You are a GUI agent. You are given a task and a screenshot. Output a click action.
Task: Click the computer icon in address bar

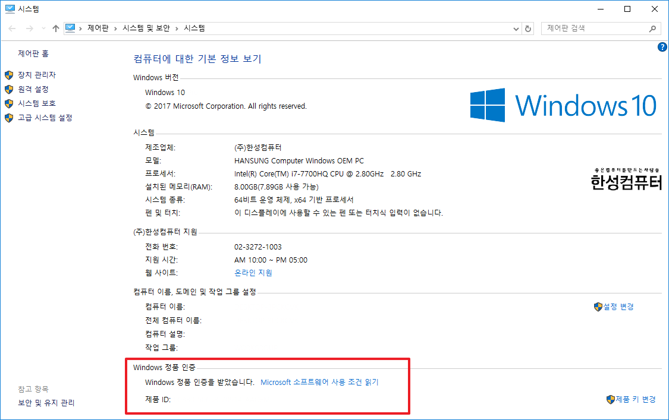70,28
